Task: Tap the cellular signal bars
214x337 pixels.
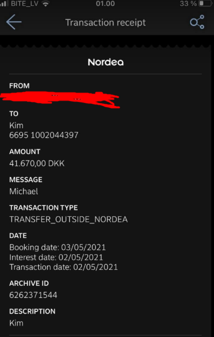Action: [x=4, y=3]
